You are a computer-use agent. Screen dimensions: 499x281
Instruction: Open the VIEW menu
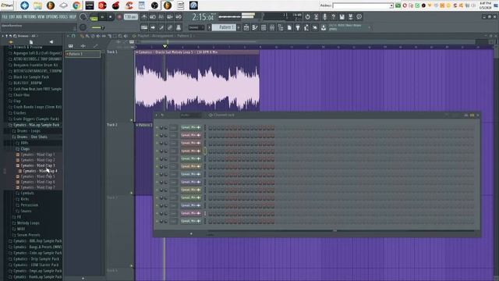[41, 16]
